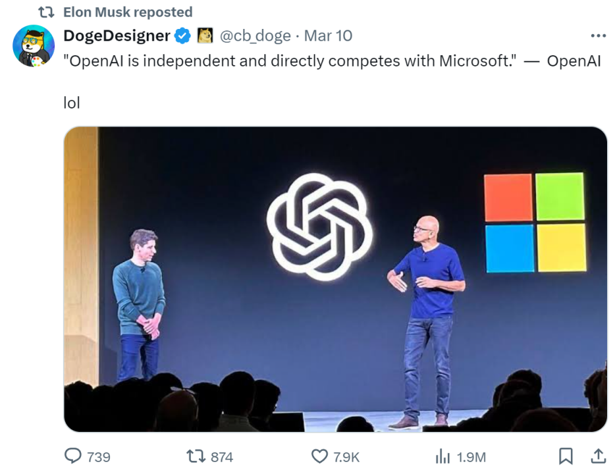Click the 7.9K likes count
The image size is (615, 474).
[x=346, y=456]
